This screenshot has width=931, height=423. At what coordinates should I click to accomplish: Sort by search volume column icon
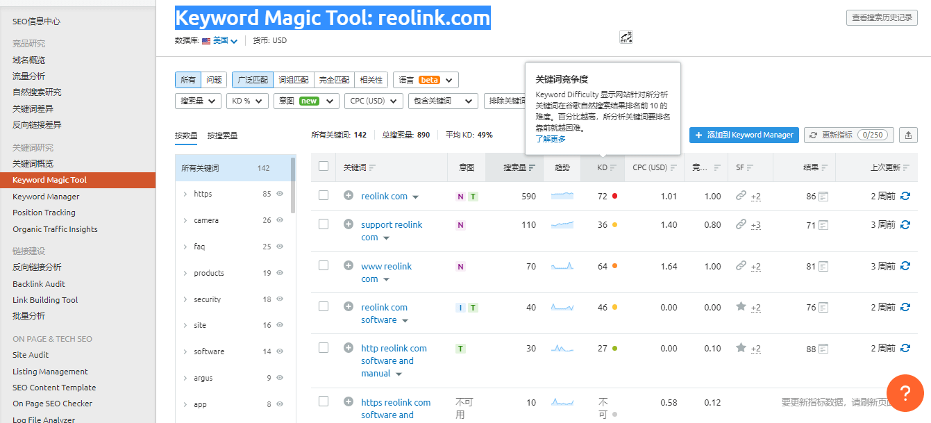[x=532, y=167]
